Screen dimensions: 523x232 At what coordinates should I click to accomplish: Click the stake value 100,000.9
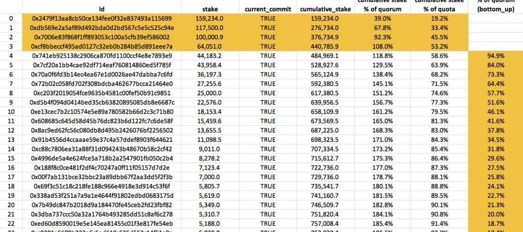[x=210, y=37]
